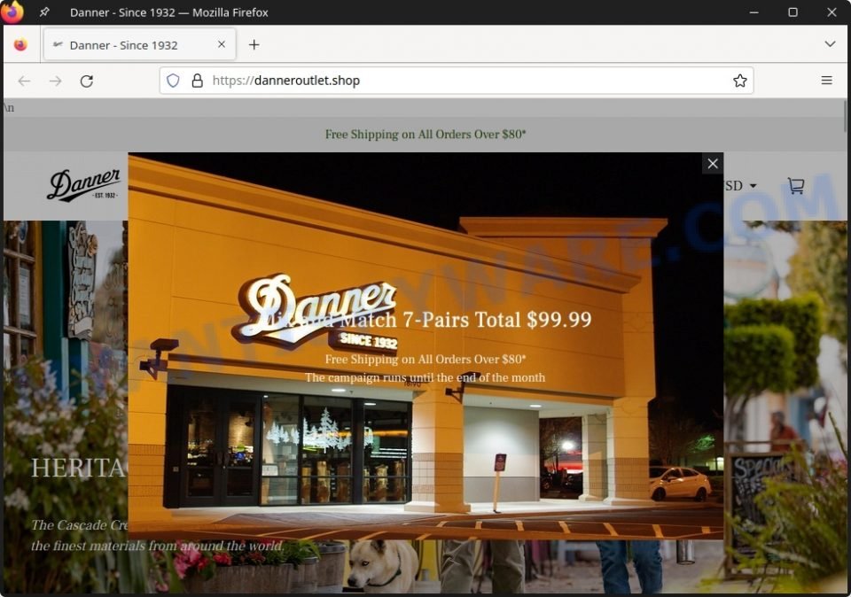Click the Firefox logo in title bar
The width and height of the screenshot is (851, 597).
pyautogui.click(x=12, y=11)
